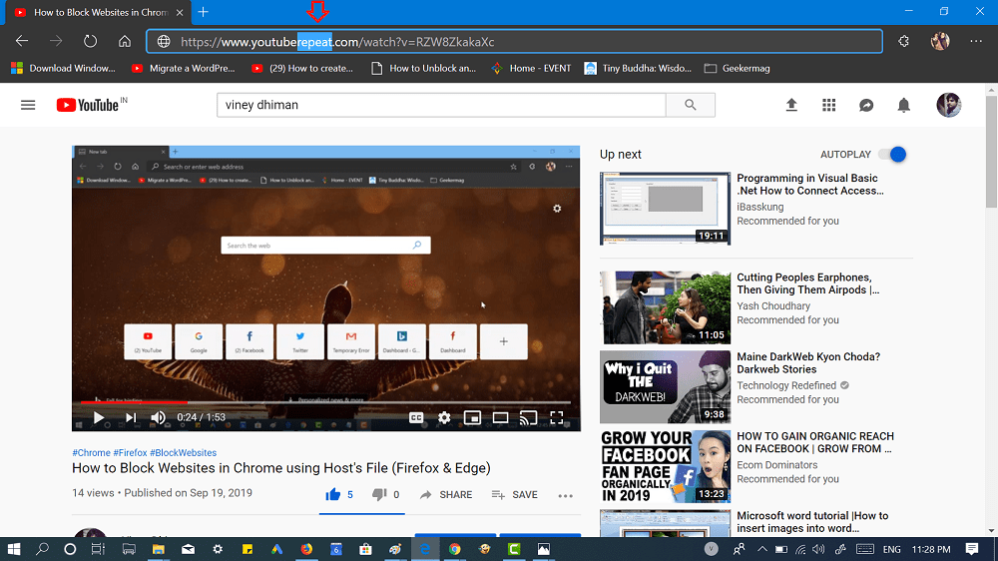Open the Download Windows bookmark
The image size is (998, 561).
64,68
